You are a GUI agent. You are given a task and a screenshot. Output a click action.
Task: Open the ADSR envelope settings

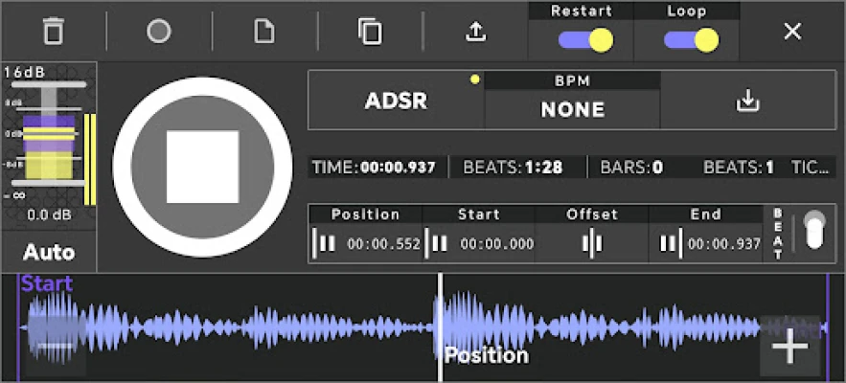pyautogui.click(x=396, y=101)
